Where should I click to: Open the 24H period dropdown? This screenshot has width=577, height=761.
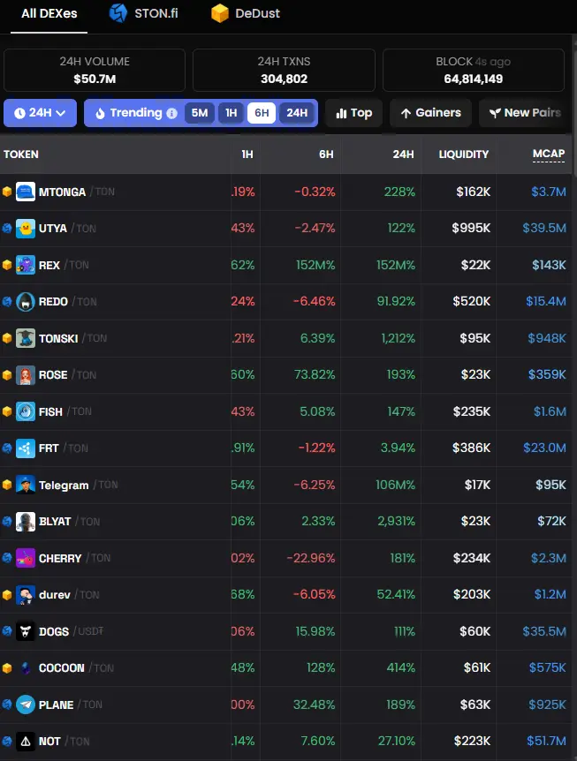[x=41, y=113]
